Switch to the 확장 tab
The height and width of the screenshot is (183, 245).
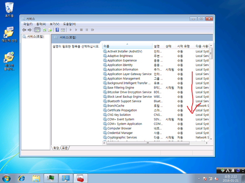coord(56,148)
